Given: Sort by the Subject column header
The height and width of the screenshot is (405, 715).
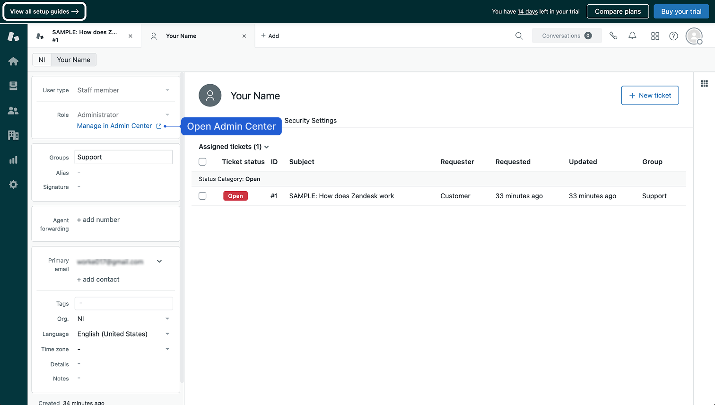Looking at the screenshot, I should point(302,162).
